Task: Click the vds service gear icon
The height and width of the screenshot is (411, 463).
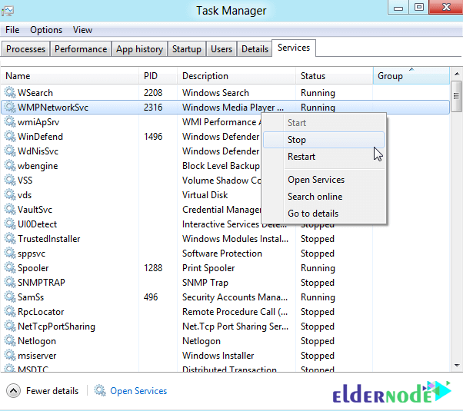Action: click(x=10, y=194)
